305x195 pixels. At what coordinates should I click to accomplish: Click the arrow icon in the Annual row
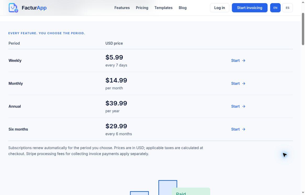point(244,106)
